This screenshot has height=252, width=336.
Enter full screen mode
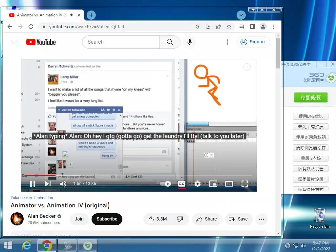tap(244, 184)
